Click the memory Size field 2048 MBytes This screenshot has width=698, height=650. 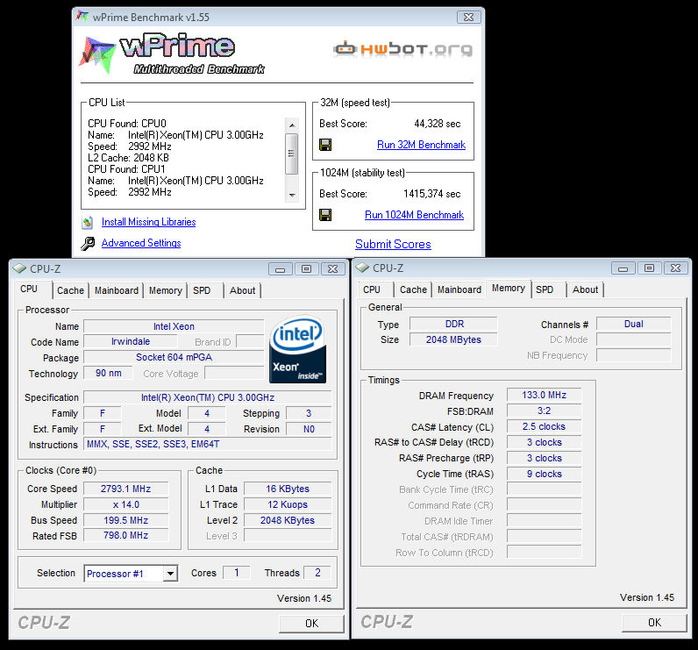click(x=453, y=339)
